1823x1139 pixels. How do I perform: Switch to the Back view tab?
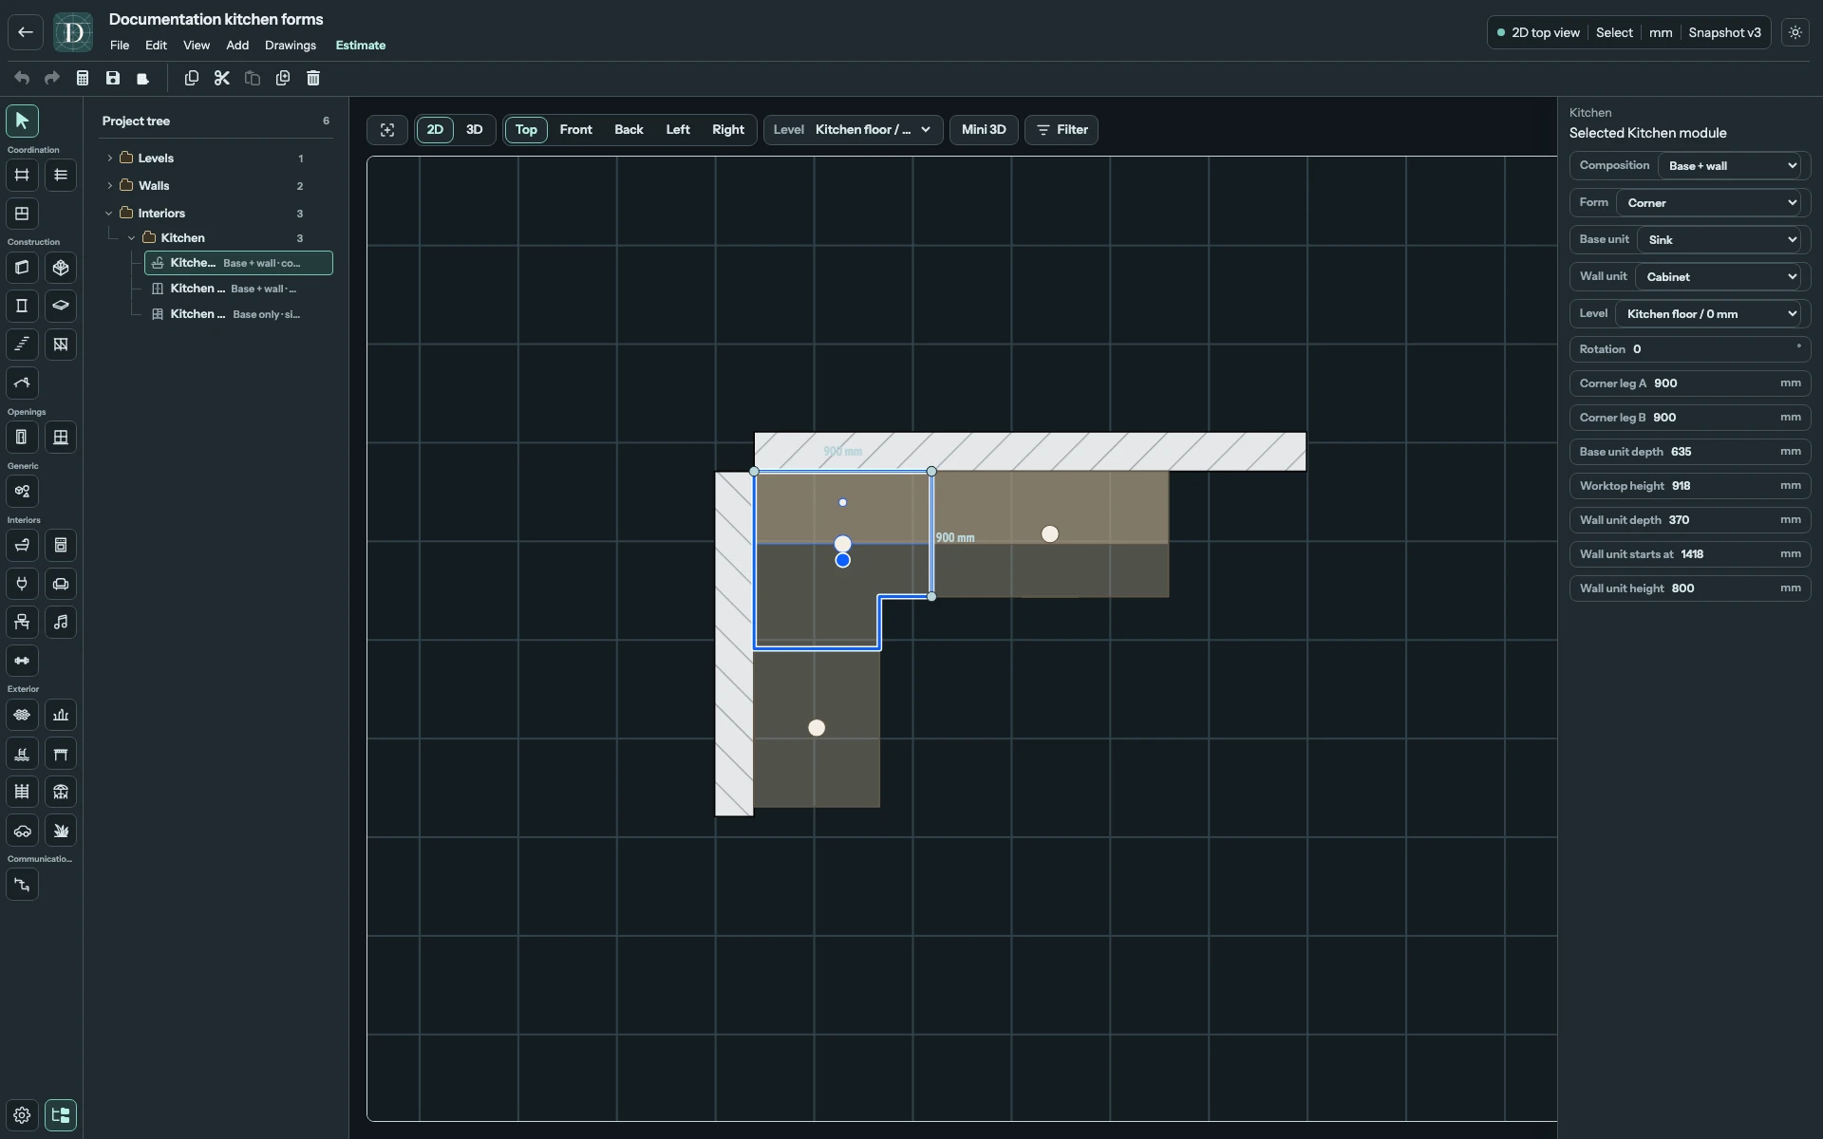[x=629, y=130]
